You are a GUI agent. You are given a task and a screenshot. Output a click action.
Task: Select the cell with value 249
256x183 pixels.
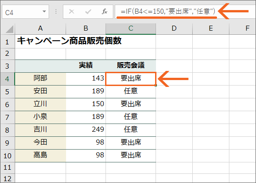[x=86, y=130]
